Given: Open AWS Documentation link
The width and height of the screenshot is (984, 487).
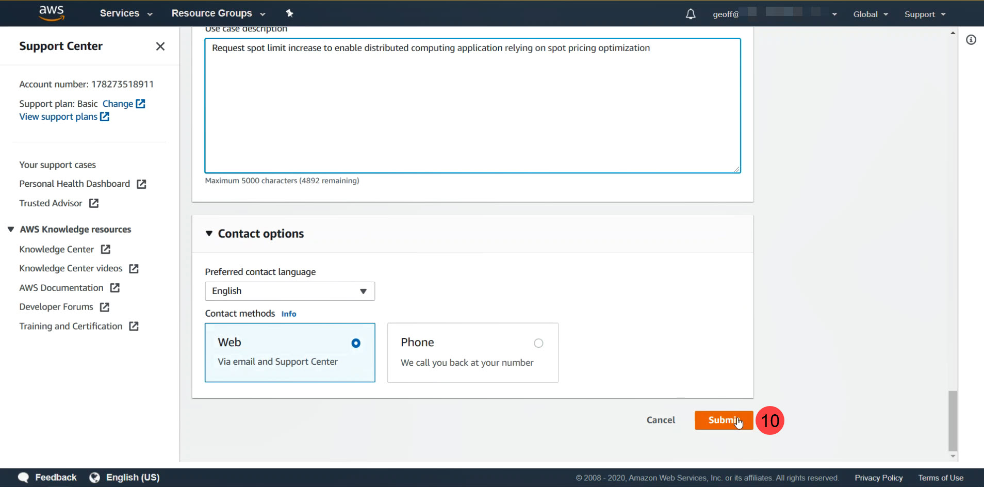Looking at the screenshot, I should (61, 288).
